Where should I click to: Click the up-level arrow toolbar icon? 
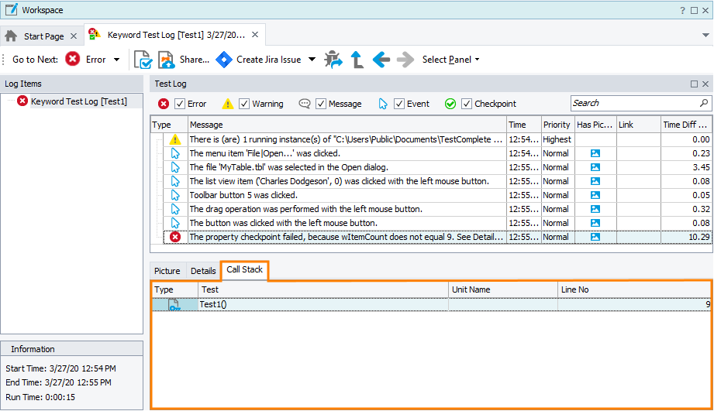(357, 60)
